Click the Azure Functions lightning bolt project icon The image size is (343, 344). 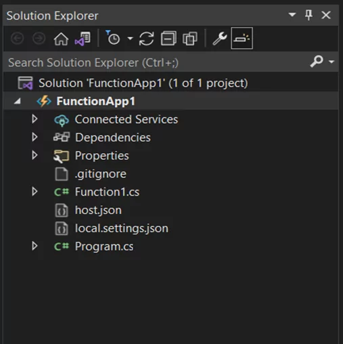coord(44,101)
